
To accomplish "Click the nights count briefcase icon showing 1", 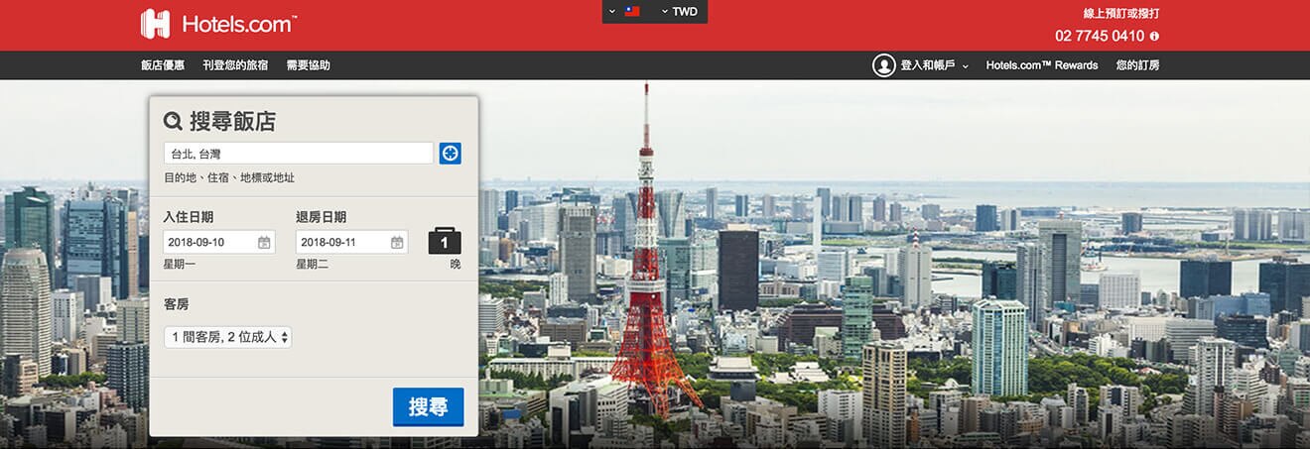I will click(x=445, y=241).
